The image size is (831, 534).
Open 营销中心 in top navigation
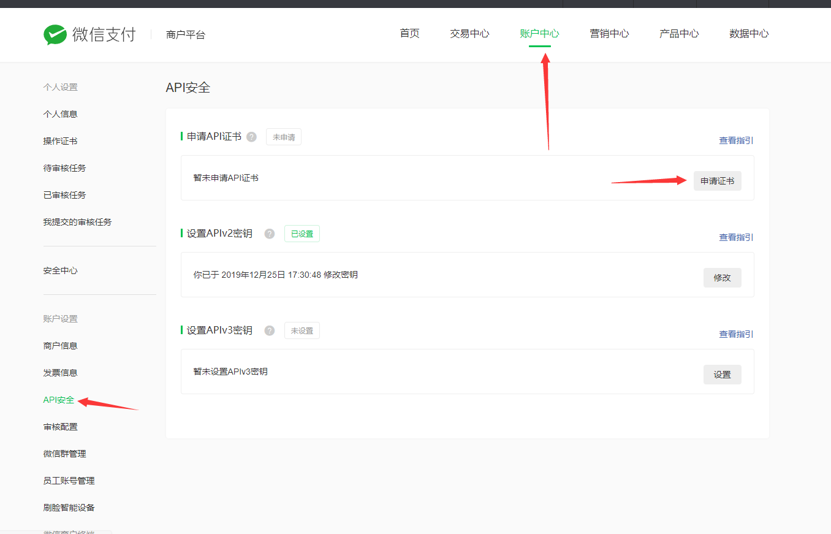(609, 34)
